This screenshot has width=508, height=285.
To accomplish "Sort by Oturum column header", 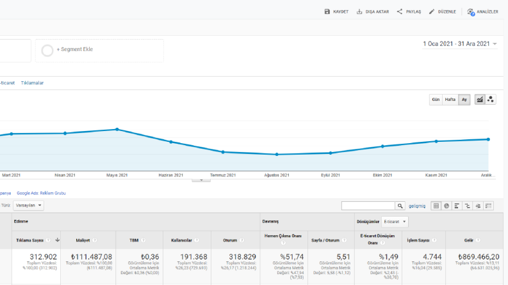I will pos(230,240).
